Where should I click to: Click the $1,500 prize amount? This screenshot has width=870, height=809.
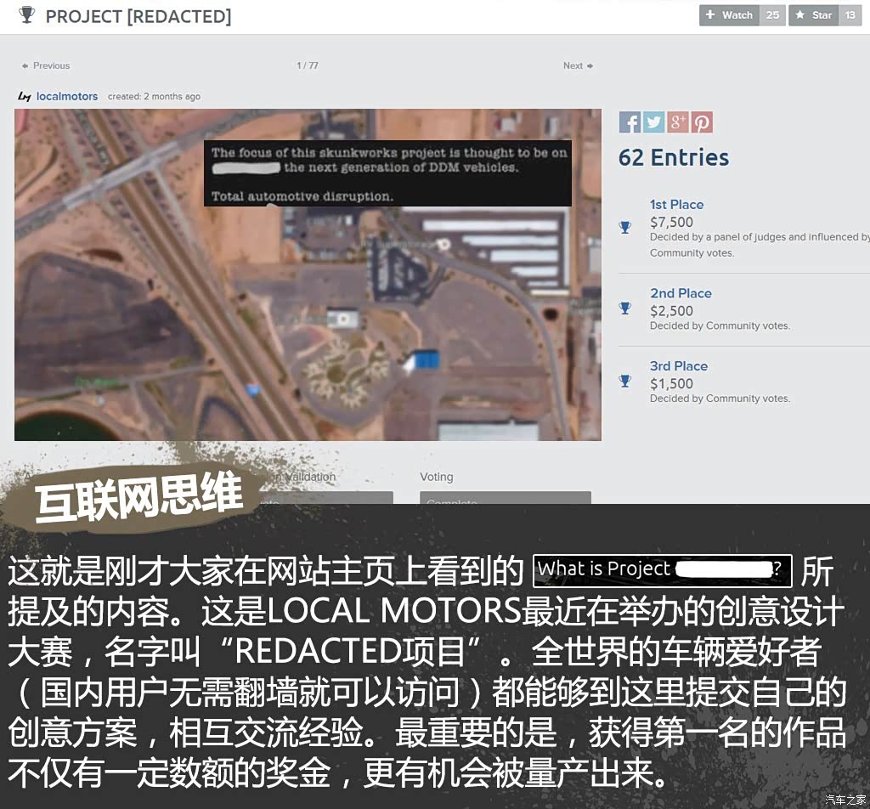(x=671, y=383)
